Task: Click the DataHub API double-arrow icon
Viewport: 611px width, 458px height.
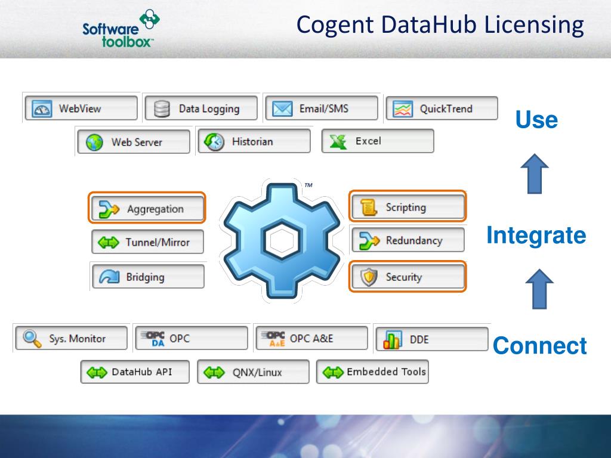Action: click(97, 373)
